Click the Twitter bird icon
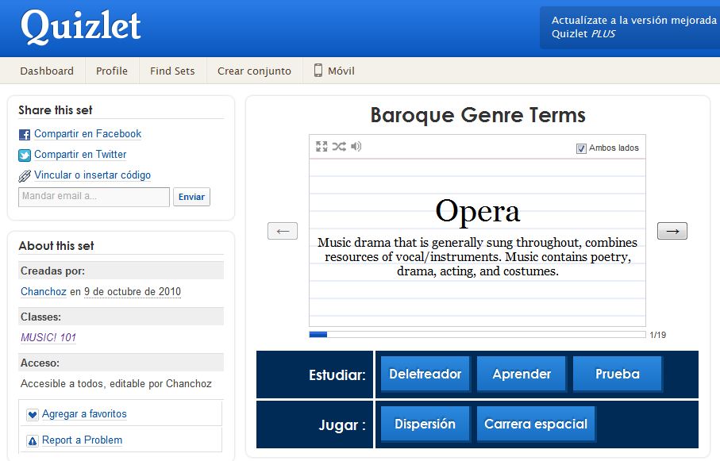The image size is (720, 461). [23, 154]
